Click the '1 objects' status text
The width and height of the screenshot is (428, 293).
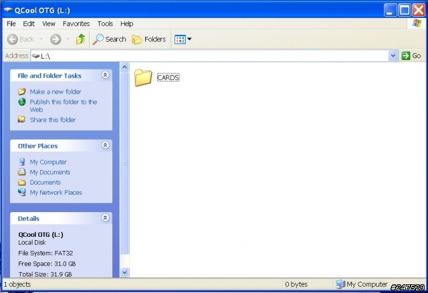click(17, 284)
